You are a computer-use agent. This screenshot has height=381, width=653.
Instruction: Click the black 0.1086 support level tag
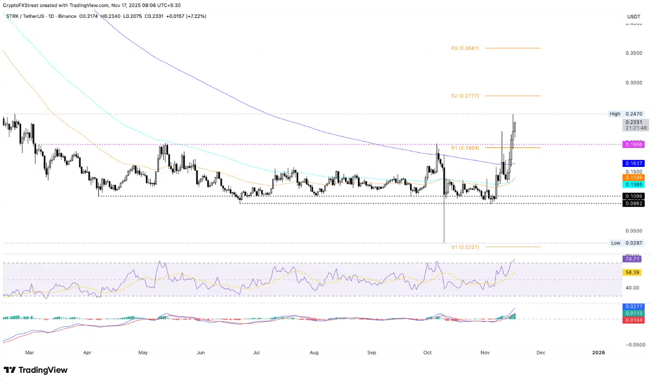pos(633,196)
